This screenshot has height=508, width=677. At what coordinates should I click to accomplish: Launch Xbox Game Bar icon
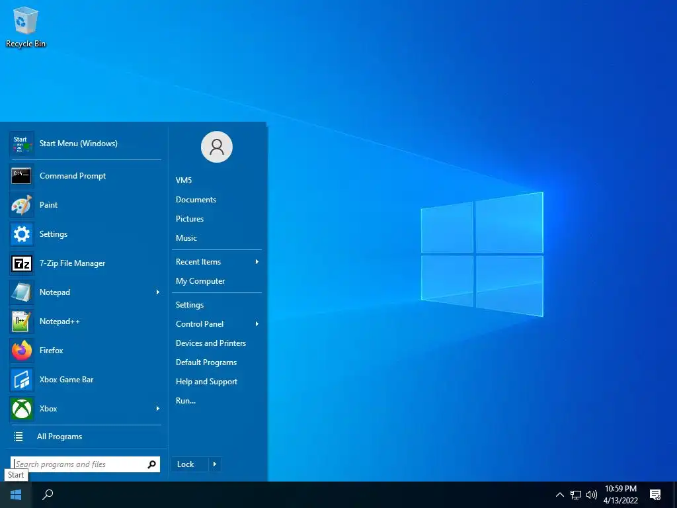(22, 380)
